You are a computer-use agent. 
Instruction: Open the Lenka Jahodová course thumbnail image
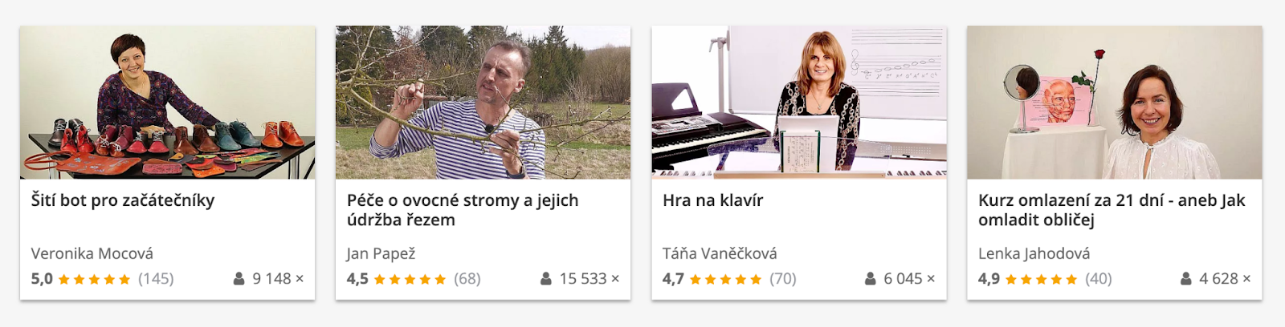[1114, 102]
